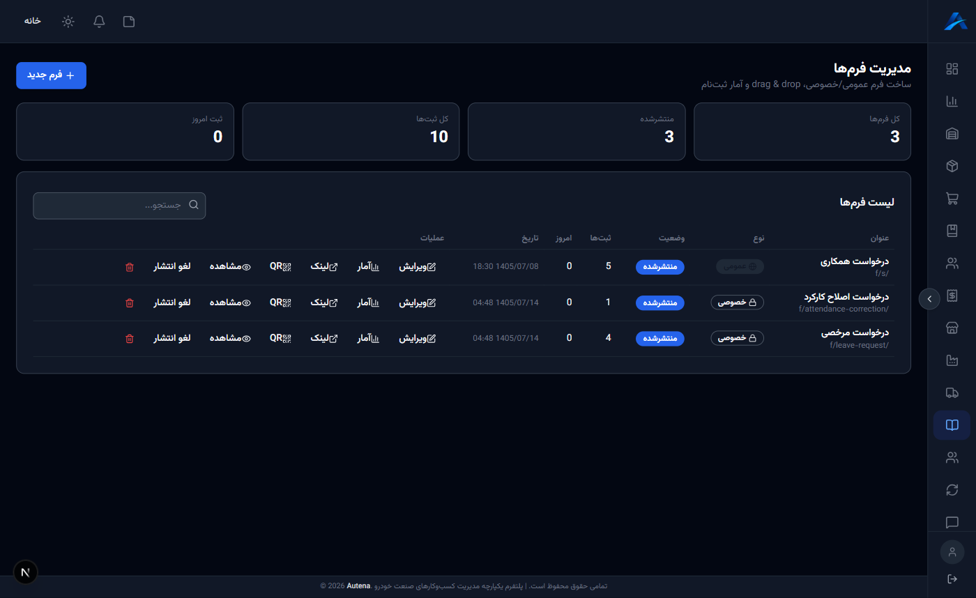Open the factory sidebar icon

tap(952, 360)
